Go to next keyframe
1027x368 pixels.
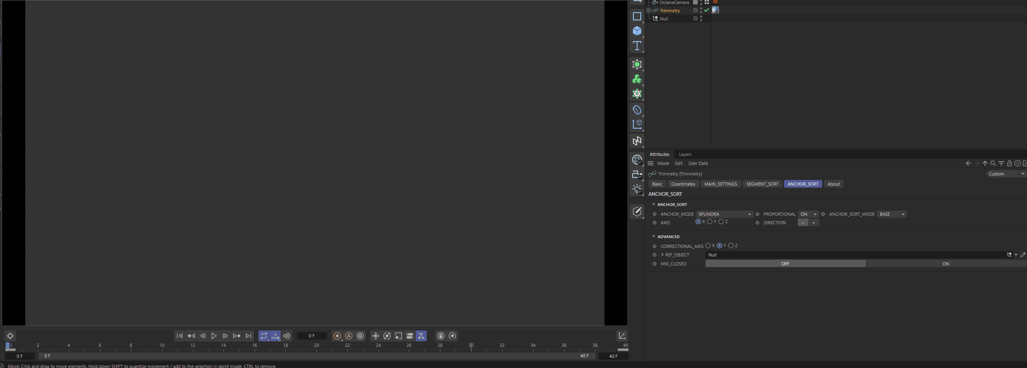[237, 336]
